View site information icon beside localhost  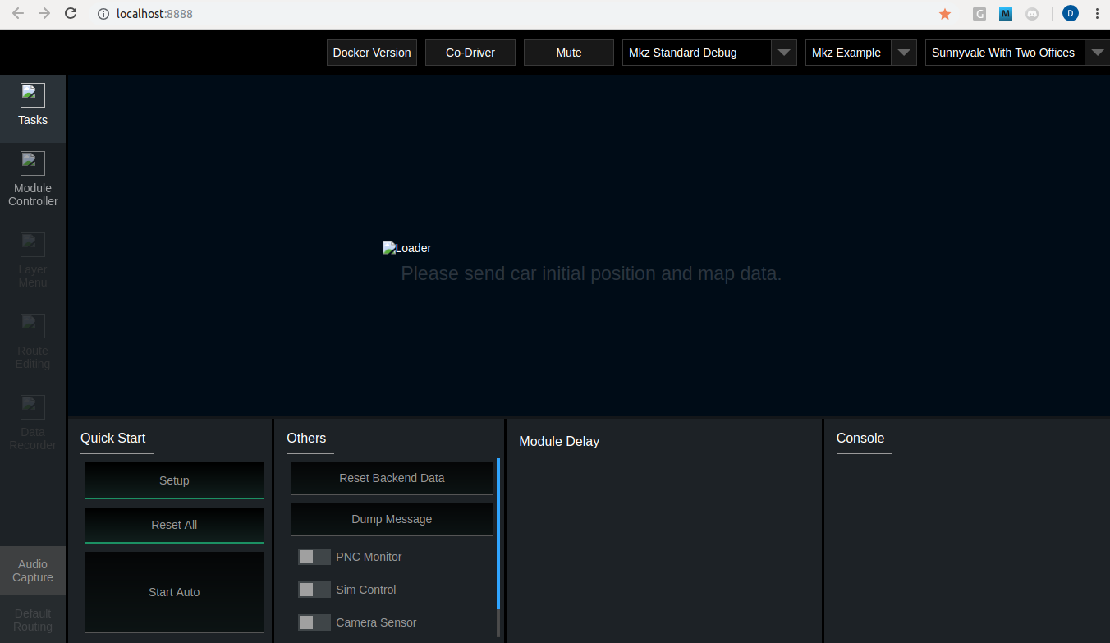click(103, 14)
